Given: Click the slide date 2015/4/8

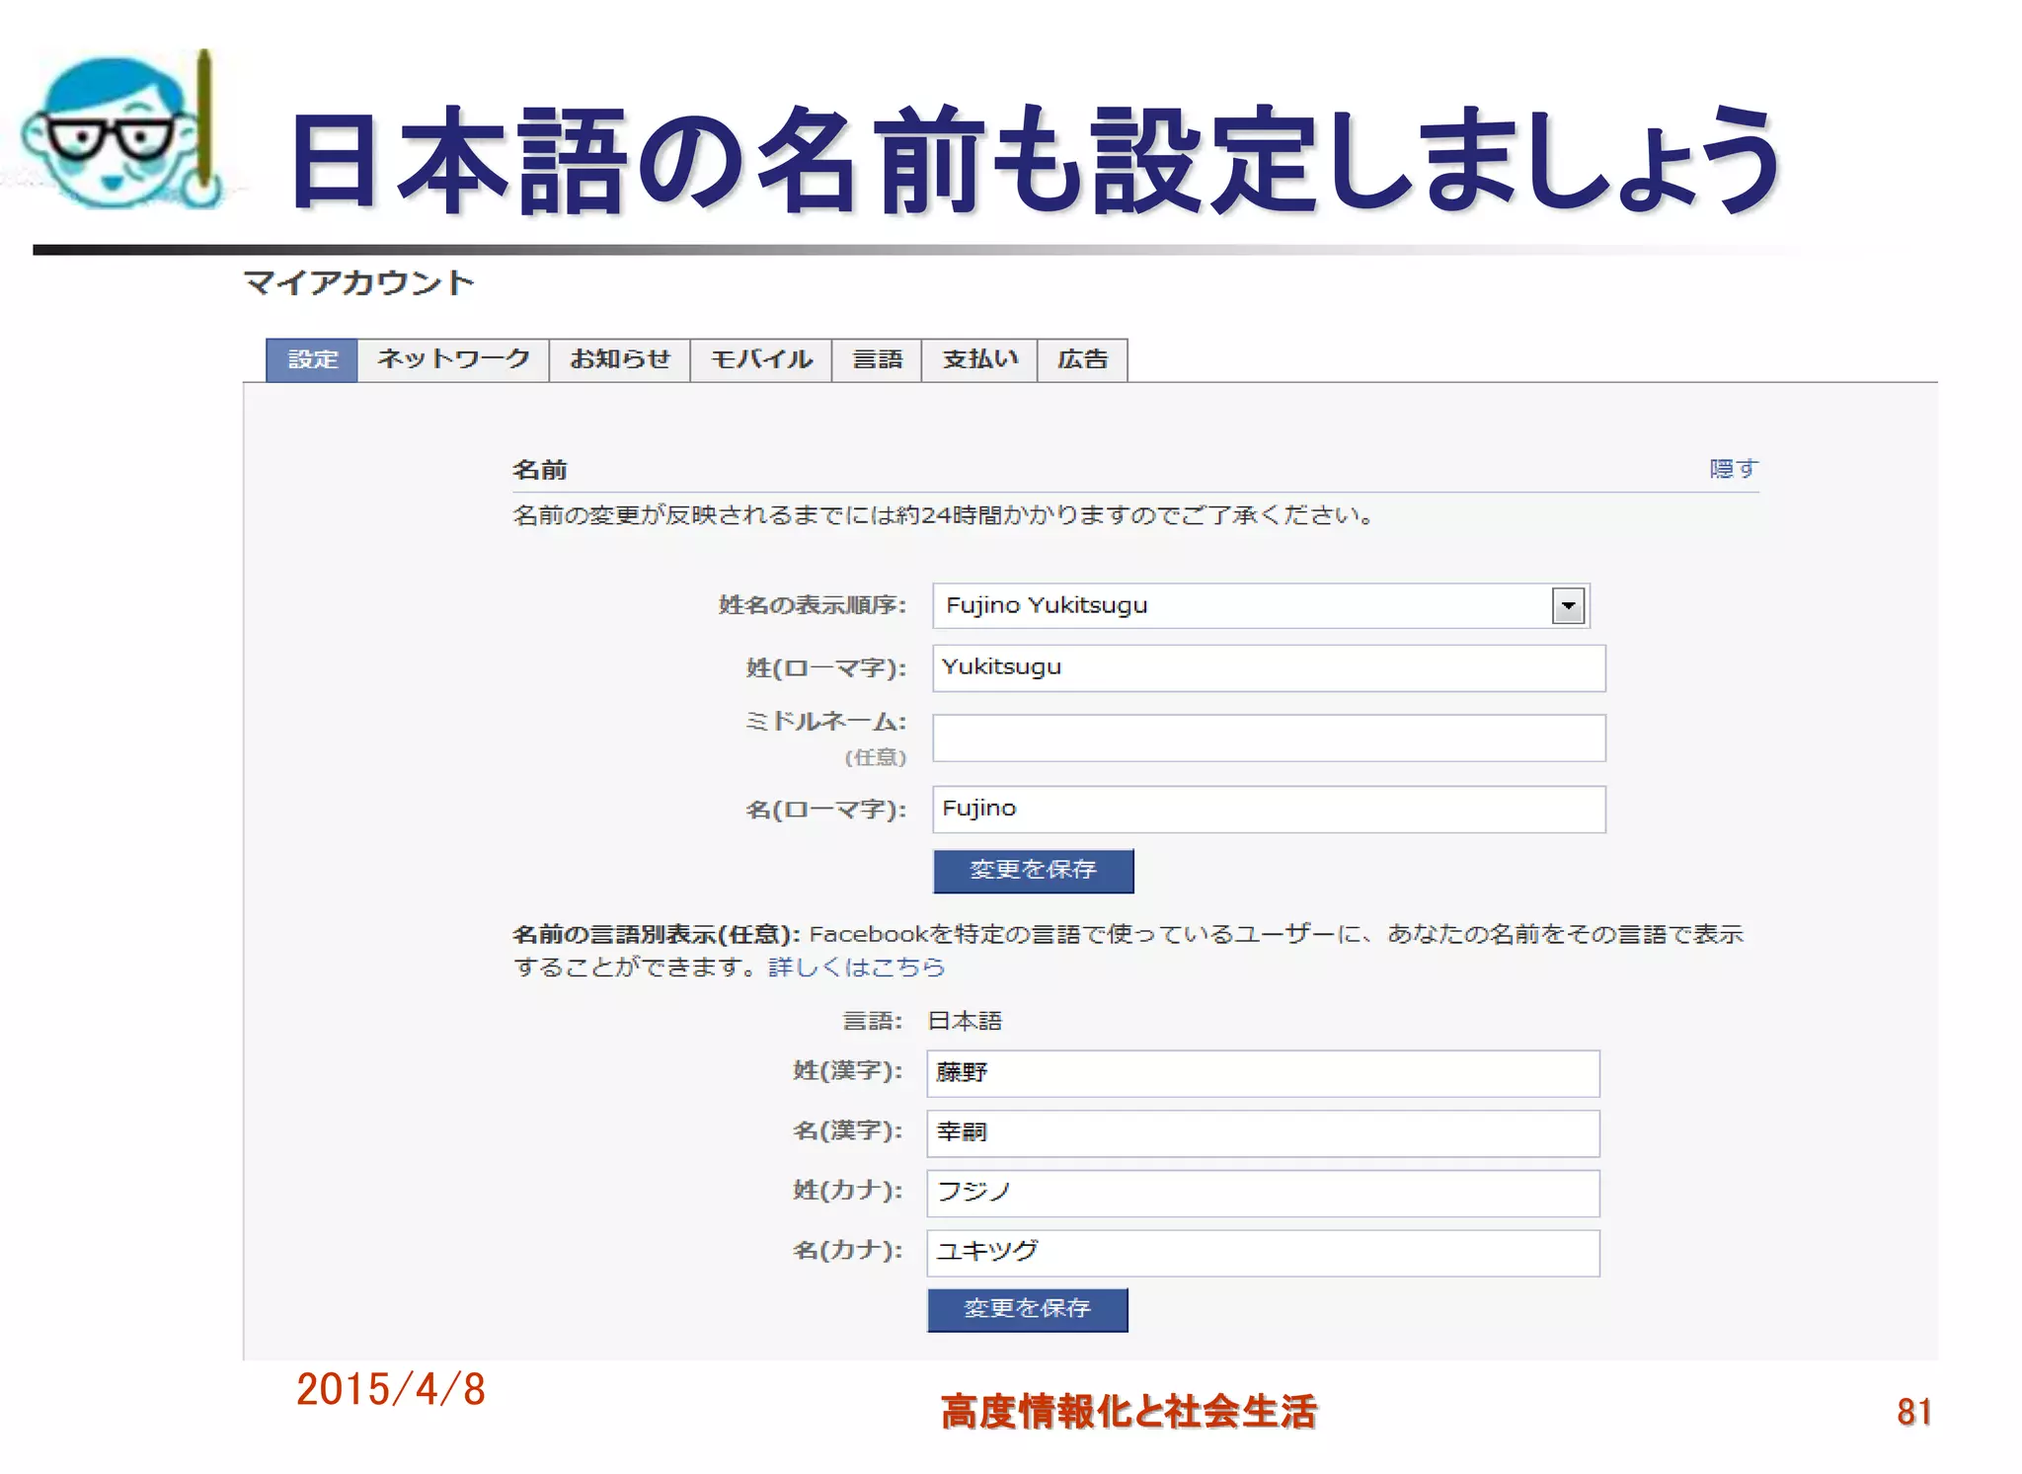Looking at the screenshot, I should pyautogui.click(x=391, y=1389).
